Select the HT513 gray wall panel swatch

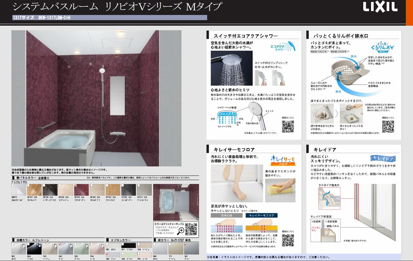[144, 190]
